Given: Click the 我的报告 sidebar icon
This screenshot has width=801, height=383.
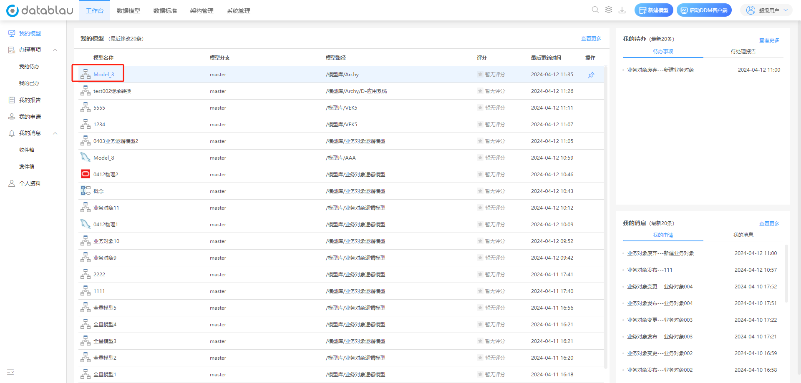Looking at the screenshot, I should point(12,100).
